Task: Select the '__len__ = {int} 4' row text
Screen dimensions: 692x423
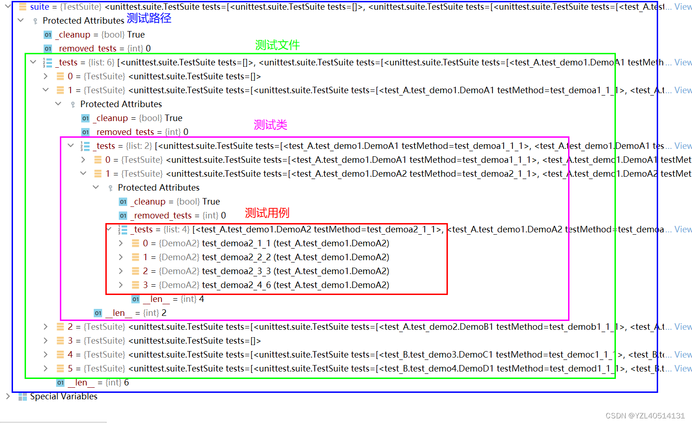Action: point(174,299)
